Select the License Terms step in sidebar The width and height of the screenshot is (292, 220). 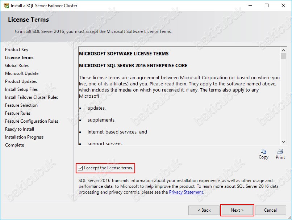point(19,58)
